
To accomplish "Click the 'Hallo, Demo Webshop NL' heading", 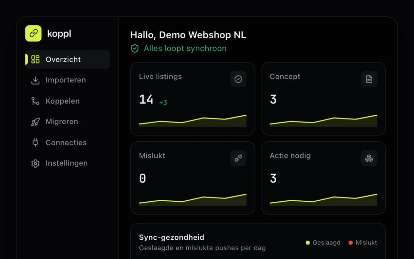I will 188,35.
